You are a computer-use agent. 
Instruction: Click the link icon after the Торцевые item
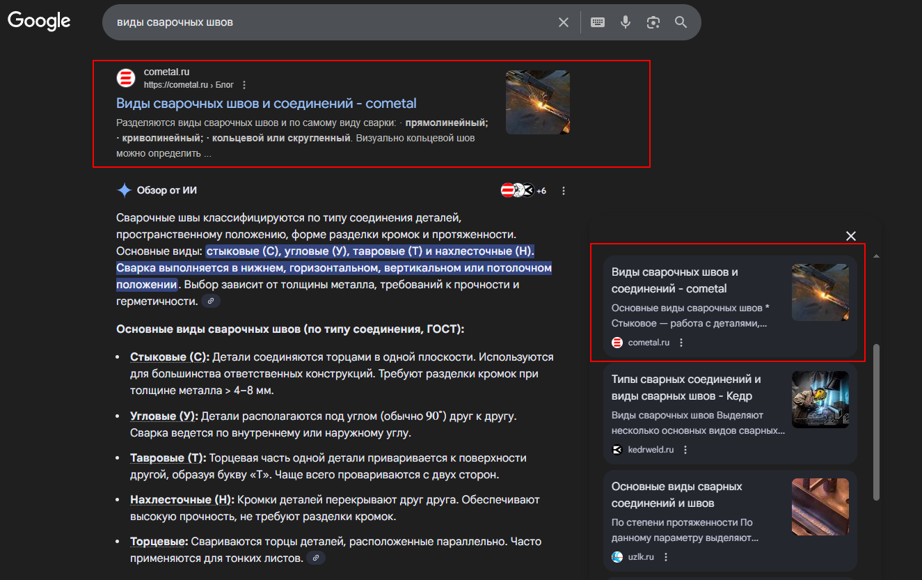point(315,558)
